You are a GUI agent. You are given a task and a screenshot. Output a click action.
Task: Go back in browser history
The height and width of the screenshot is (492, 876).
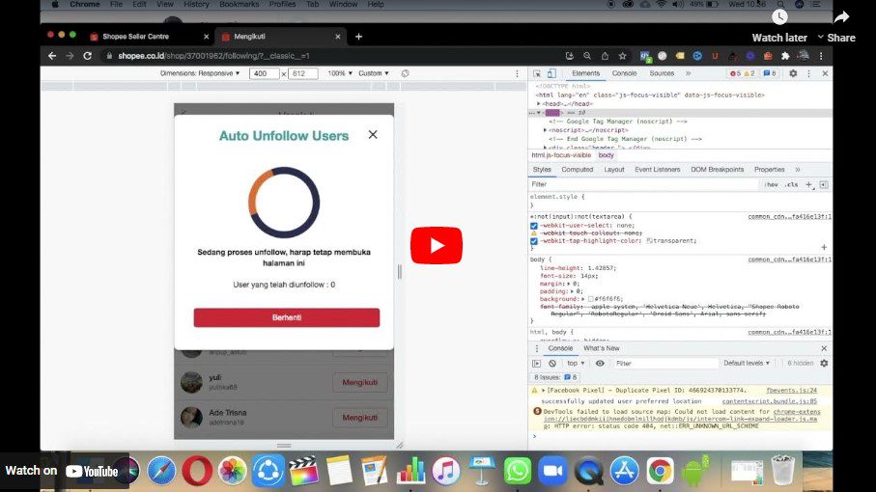(x=52, y=56)
